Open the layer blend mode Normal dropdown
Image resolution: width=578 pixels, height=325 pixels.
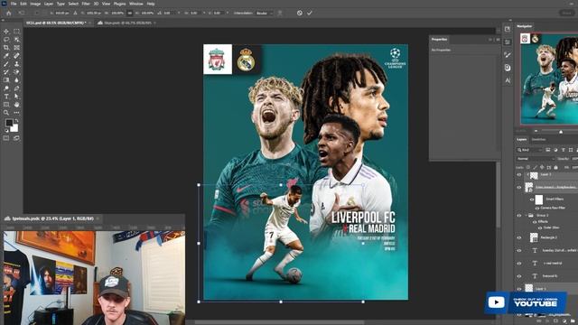coord(536,159)
